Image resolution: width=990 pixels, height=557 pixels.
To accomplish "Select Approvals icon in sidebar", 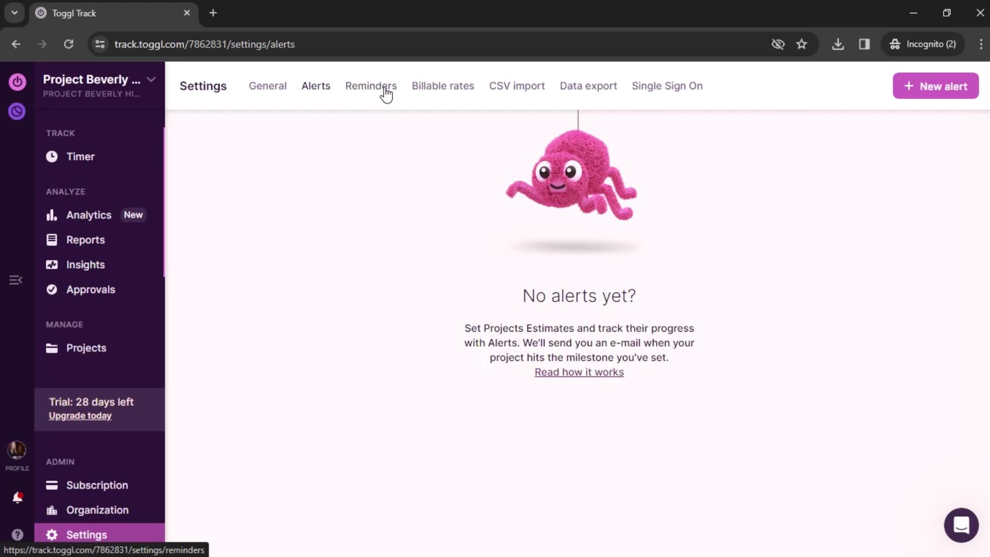I will point(51,290).
